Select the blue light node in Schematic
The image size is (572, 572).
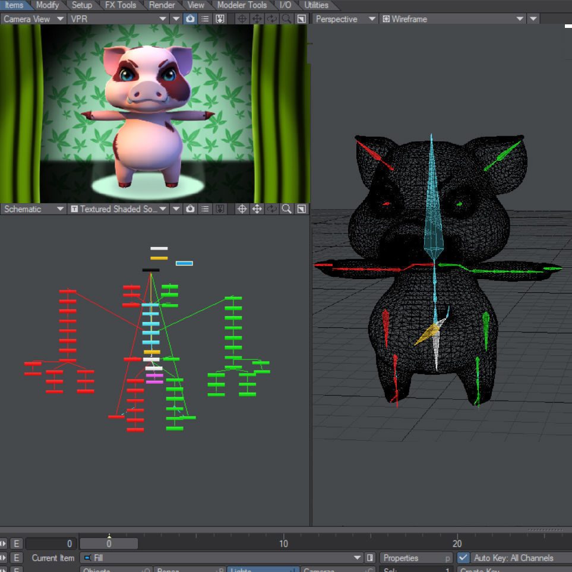pos(184,263)
